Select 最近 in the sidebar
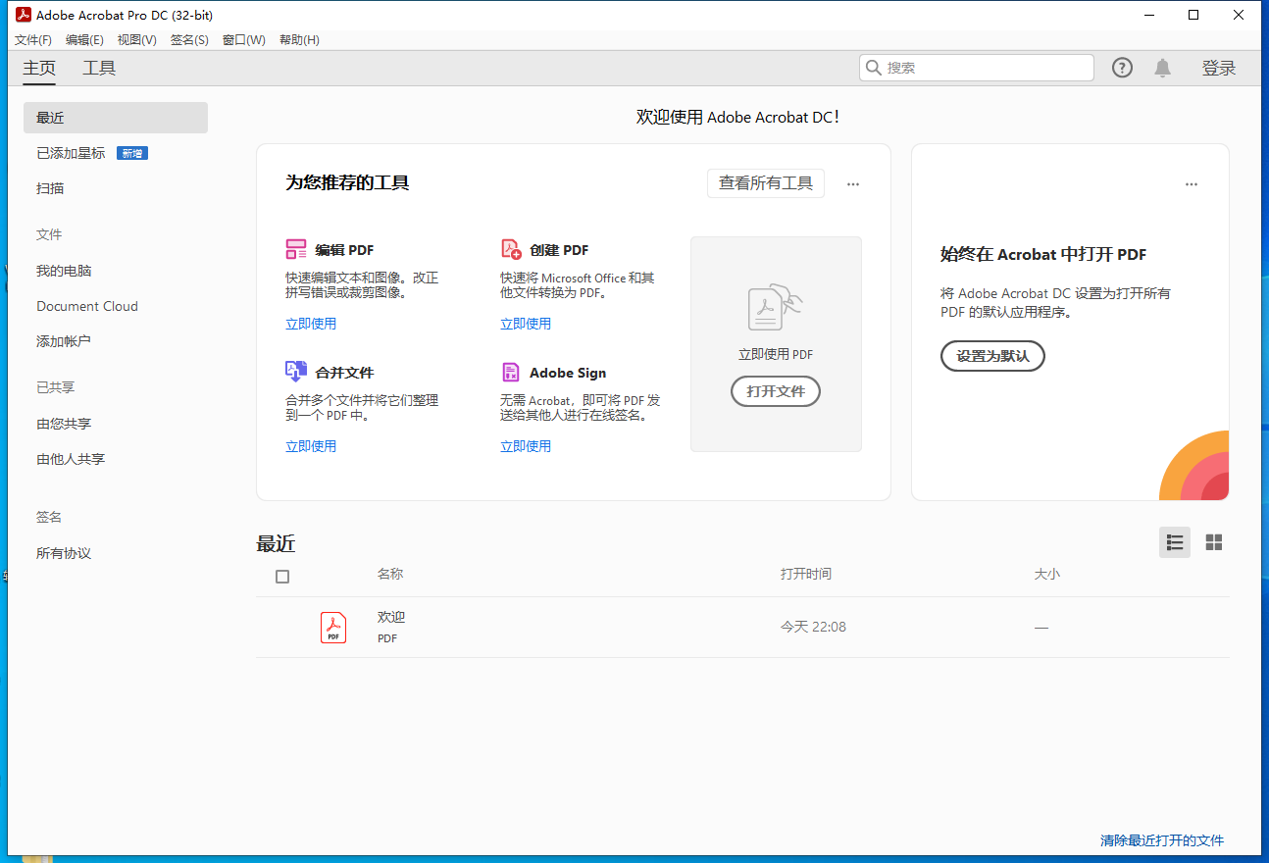 116,118
